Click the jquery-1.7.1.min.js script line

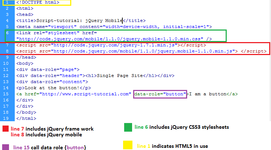[x=111, y=45]
